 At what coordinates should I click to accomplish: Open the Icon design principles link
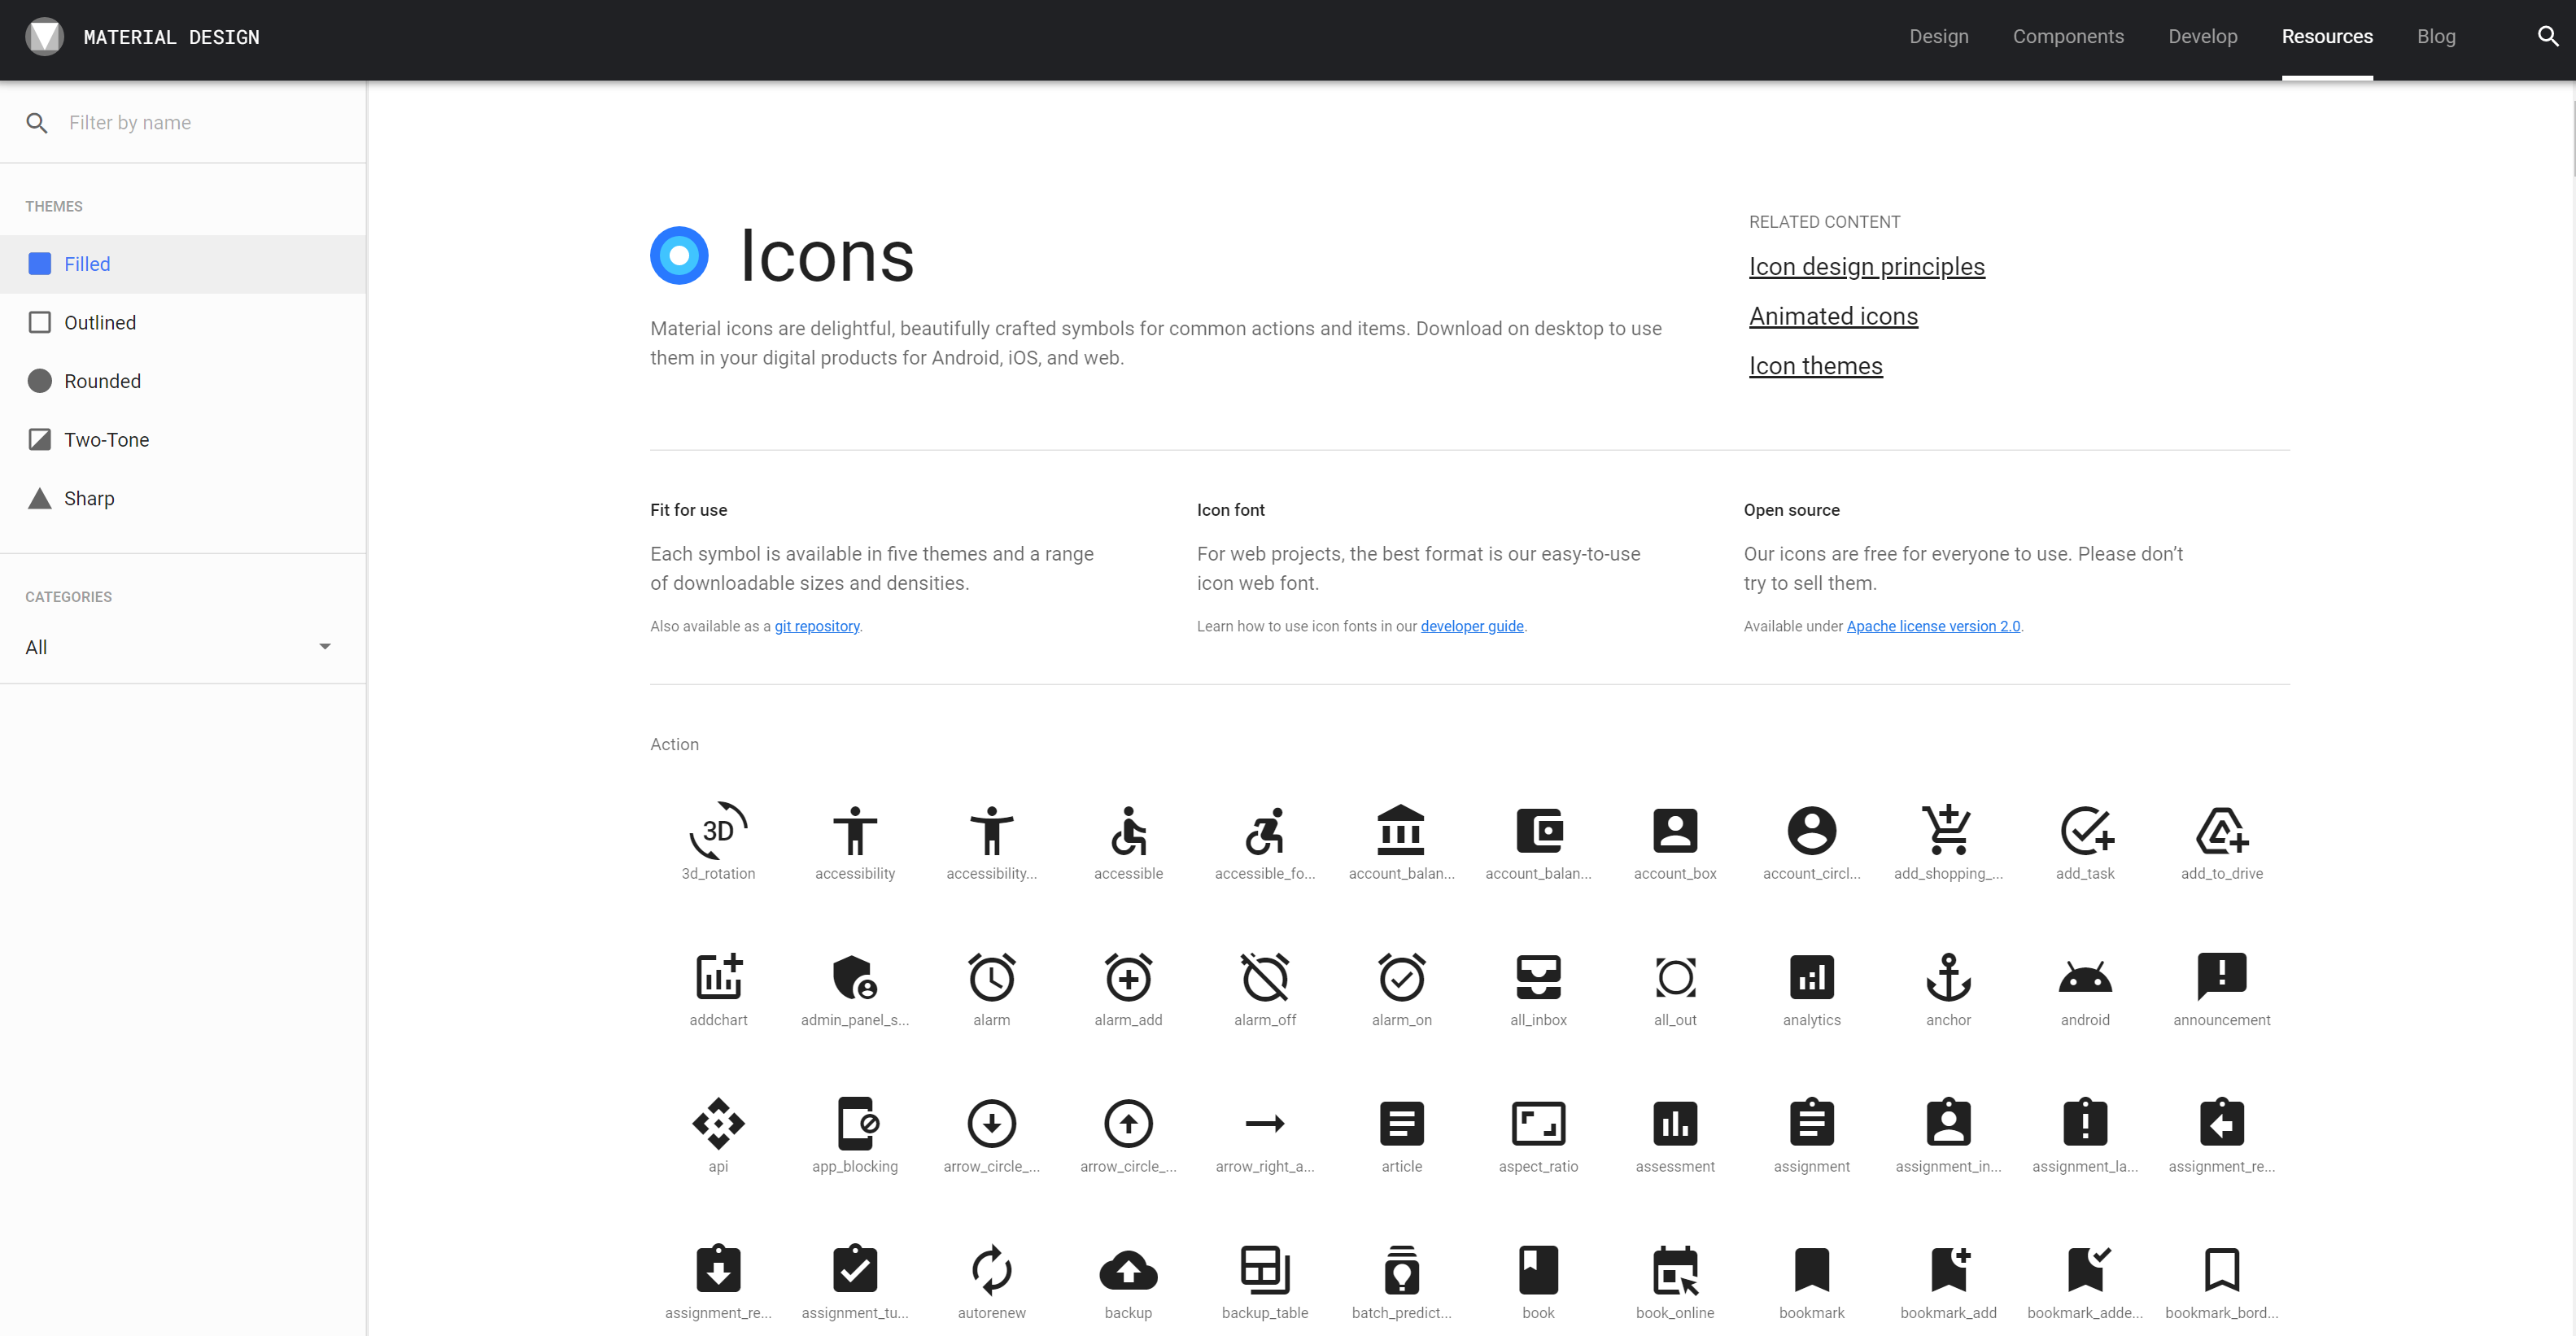1866,267
